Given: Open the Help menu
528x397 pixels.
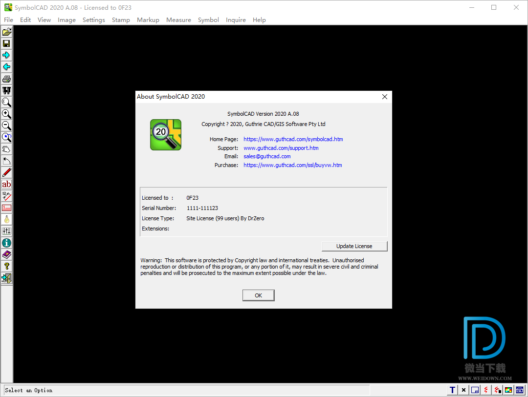Looking at the screenshot, I should [259, 20].
